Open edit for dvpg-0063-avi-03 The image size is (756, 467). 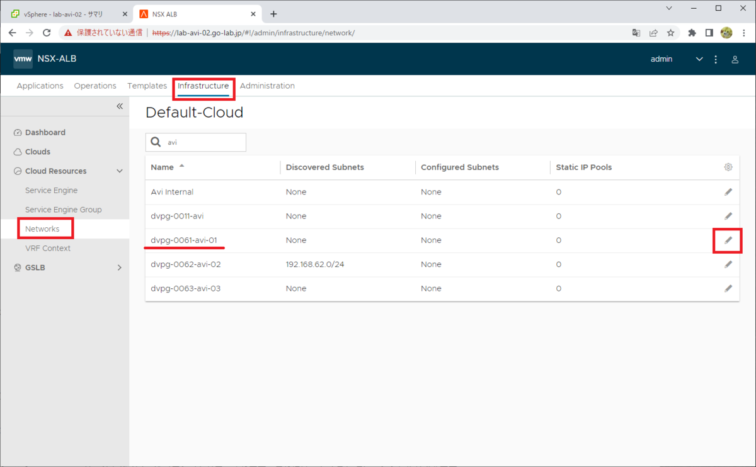click(728, 288)
